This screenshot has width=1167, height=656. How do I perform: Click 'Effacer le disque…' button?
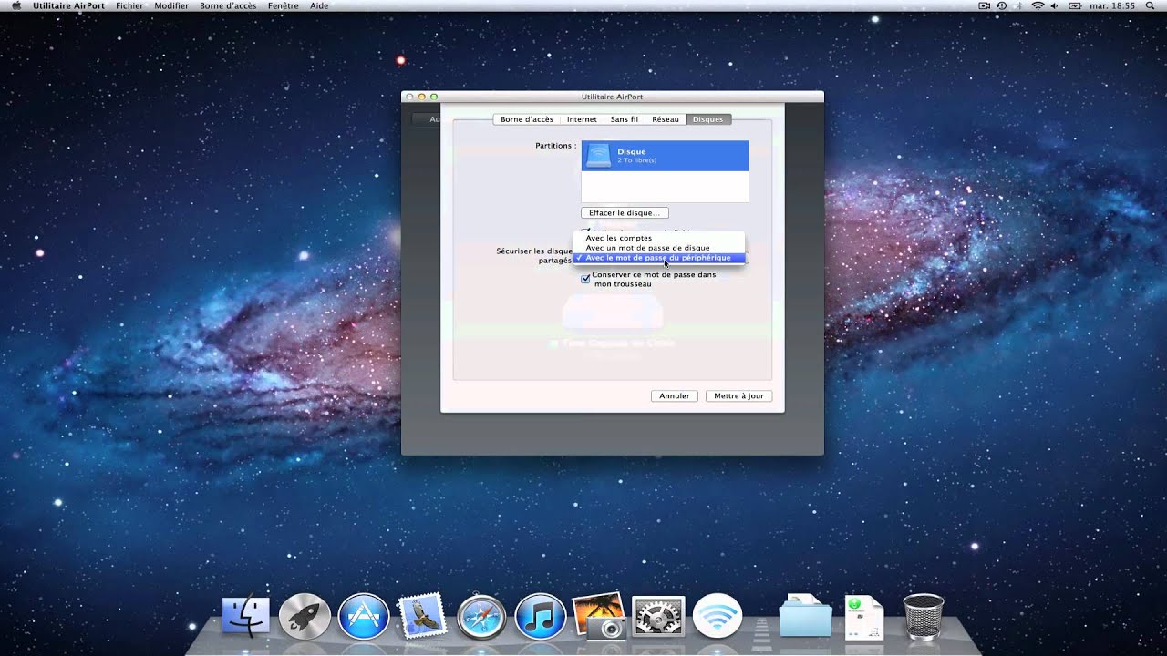pyautogui.click(x=625, y=213)
